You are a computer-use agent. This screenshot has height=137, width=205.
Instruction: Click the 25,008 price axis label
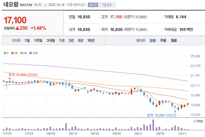tap(195, 56)
